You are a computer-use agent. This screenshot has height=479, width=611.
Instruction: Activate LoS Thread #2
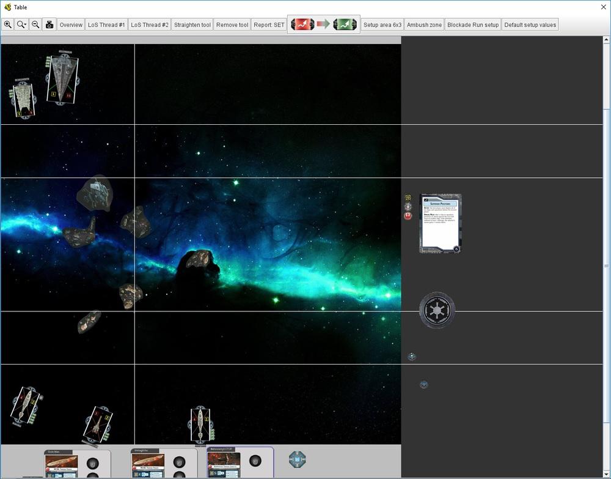pyautogui.click(x=150, y=25)
